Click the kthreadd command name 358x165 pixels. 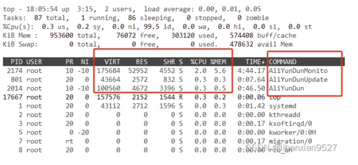(285, 115)
